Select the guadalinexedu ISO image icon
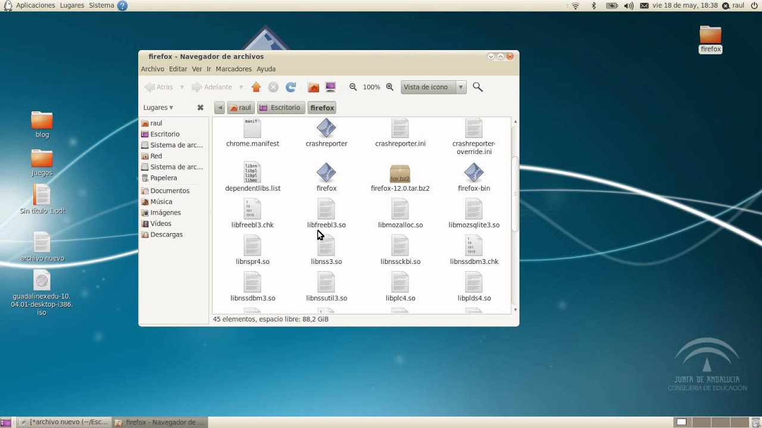 [x=42, y=281]
